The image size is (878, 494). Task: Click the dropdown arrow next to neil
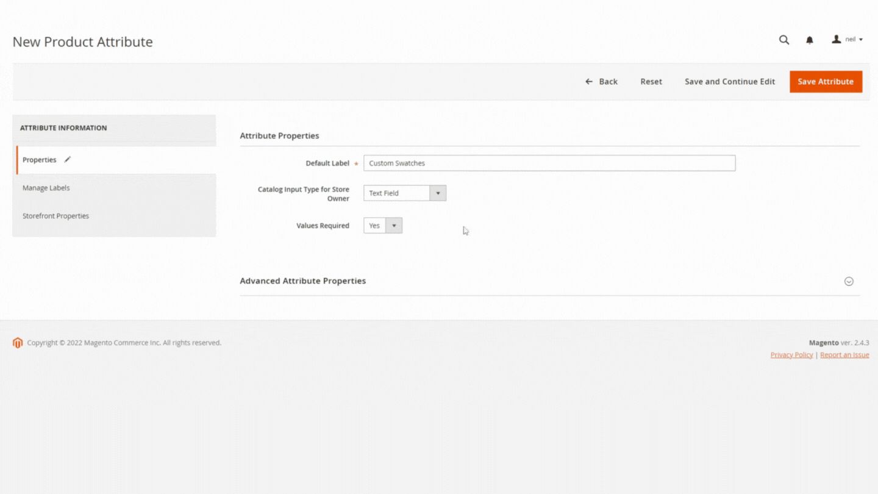pyautogui.click(x=860, y=39)
